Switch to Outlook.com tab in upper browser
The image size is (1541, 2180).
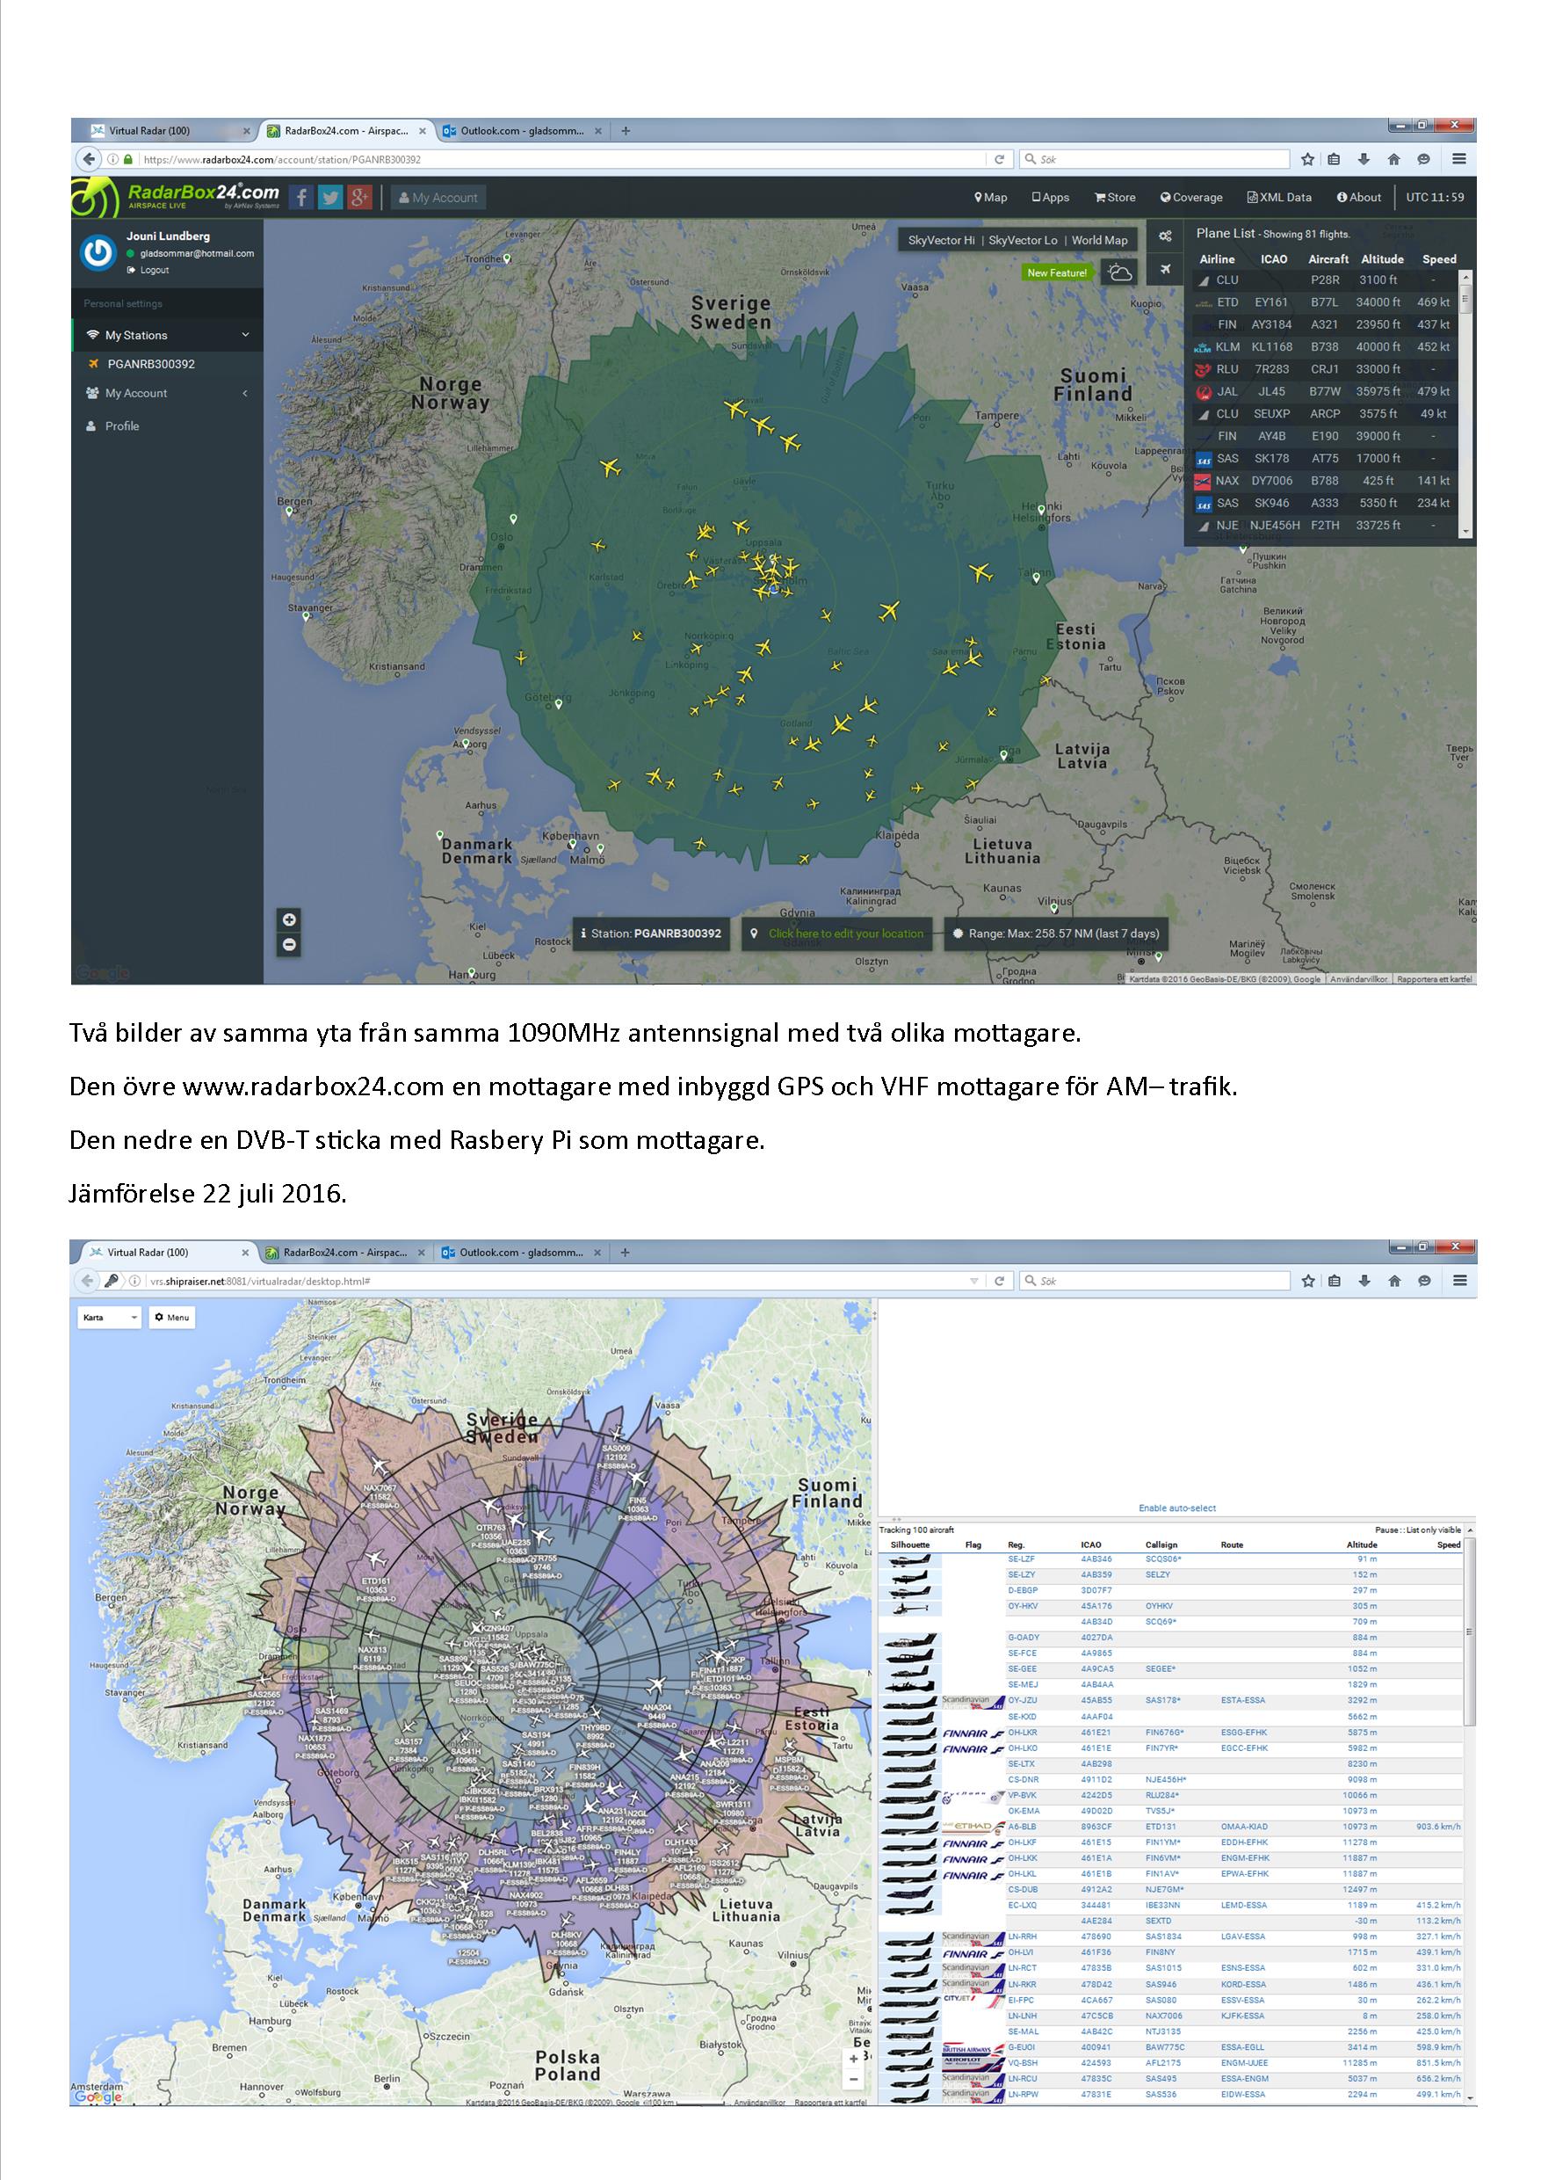(x=522, y=131)
